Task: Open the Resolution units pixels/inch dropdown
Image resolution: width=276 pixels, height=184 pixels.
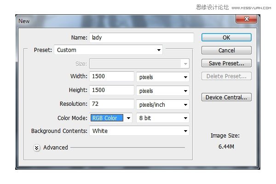Action: pyautogui.click(x=163, y=104)
